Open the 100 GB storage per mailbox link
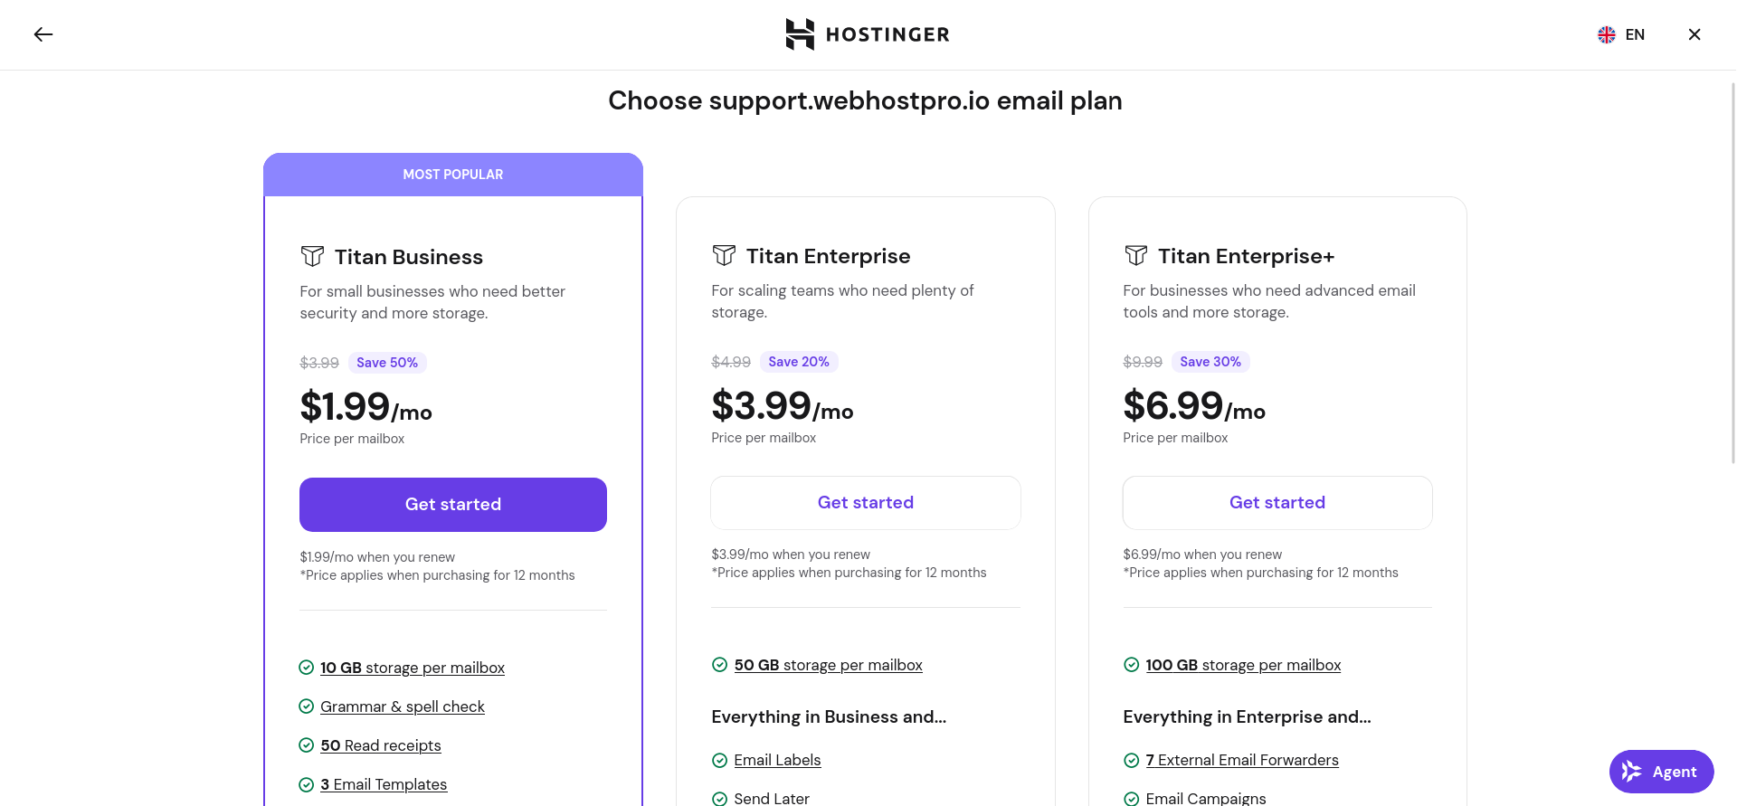Viewport: 1737px width, 806px height. (x=1243, y=665)
